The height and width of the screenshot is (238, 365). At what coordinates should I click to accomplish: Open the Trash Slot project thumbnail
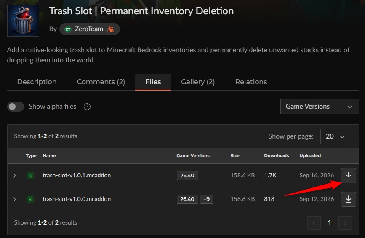[23, 21]
